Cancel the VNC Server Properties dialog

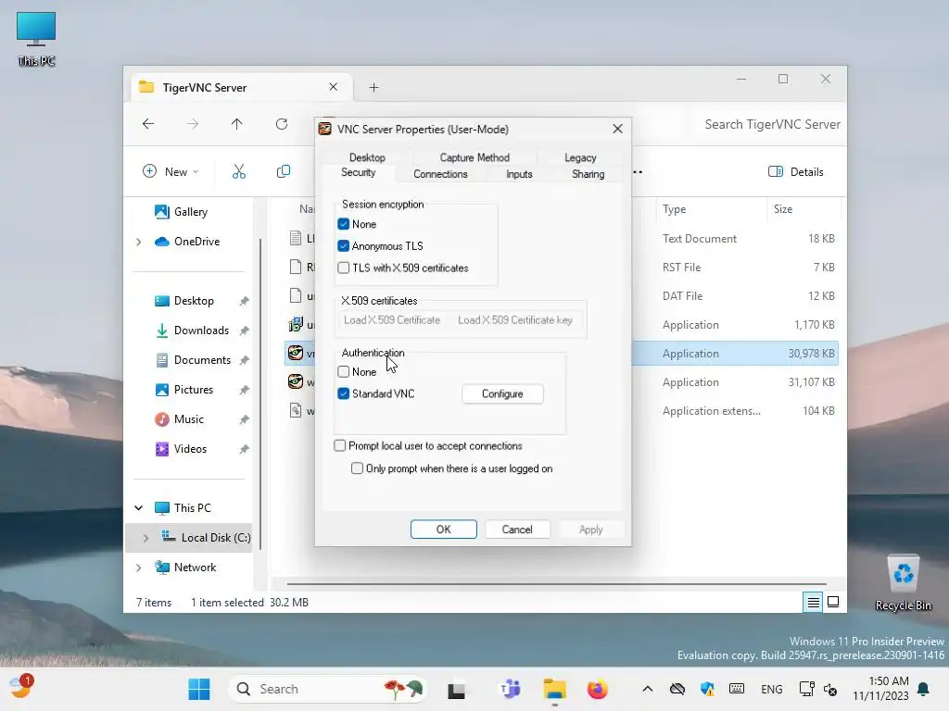517,529
